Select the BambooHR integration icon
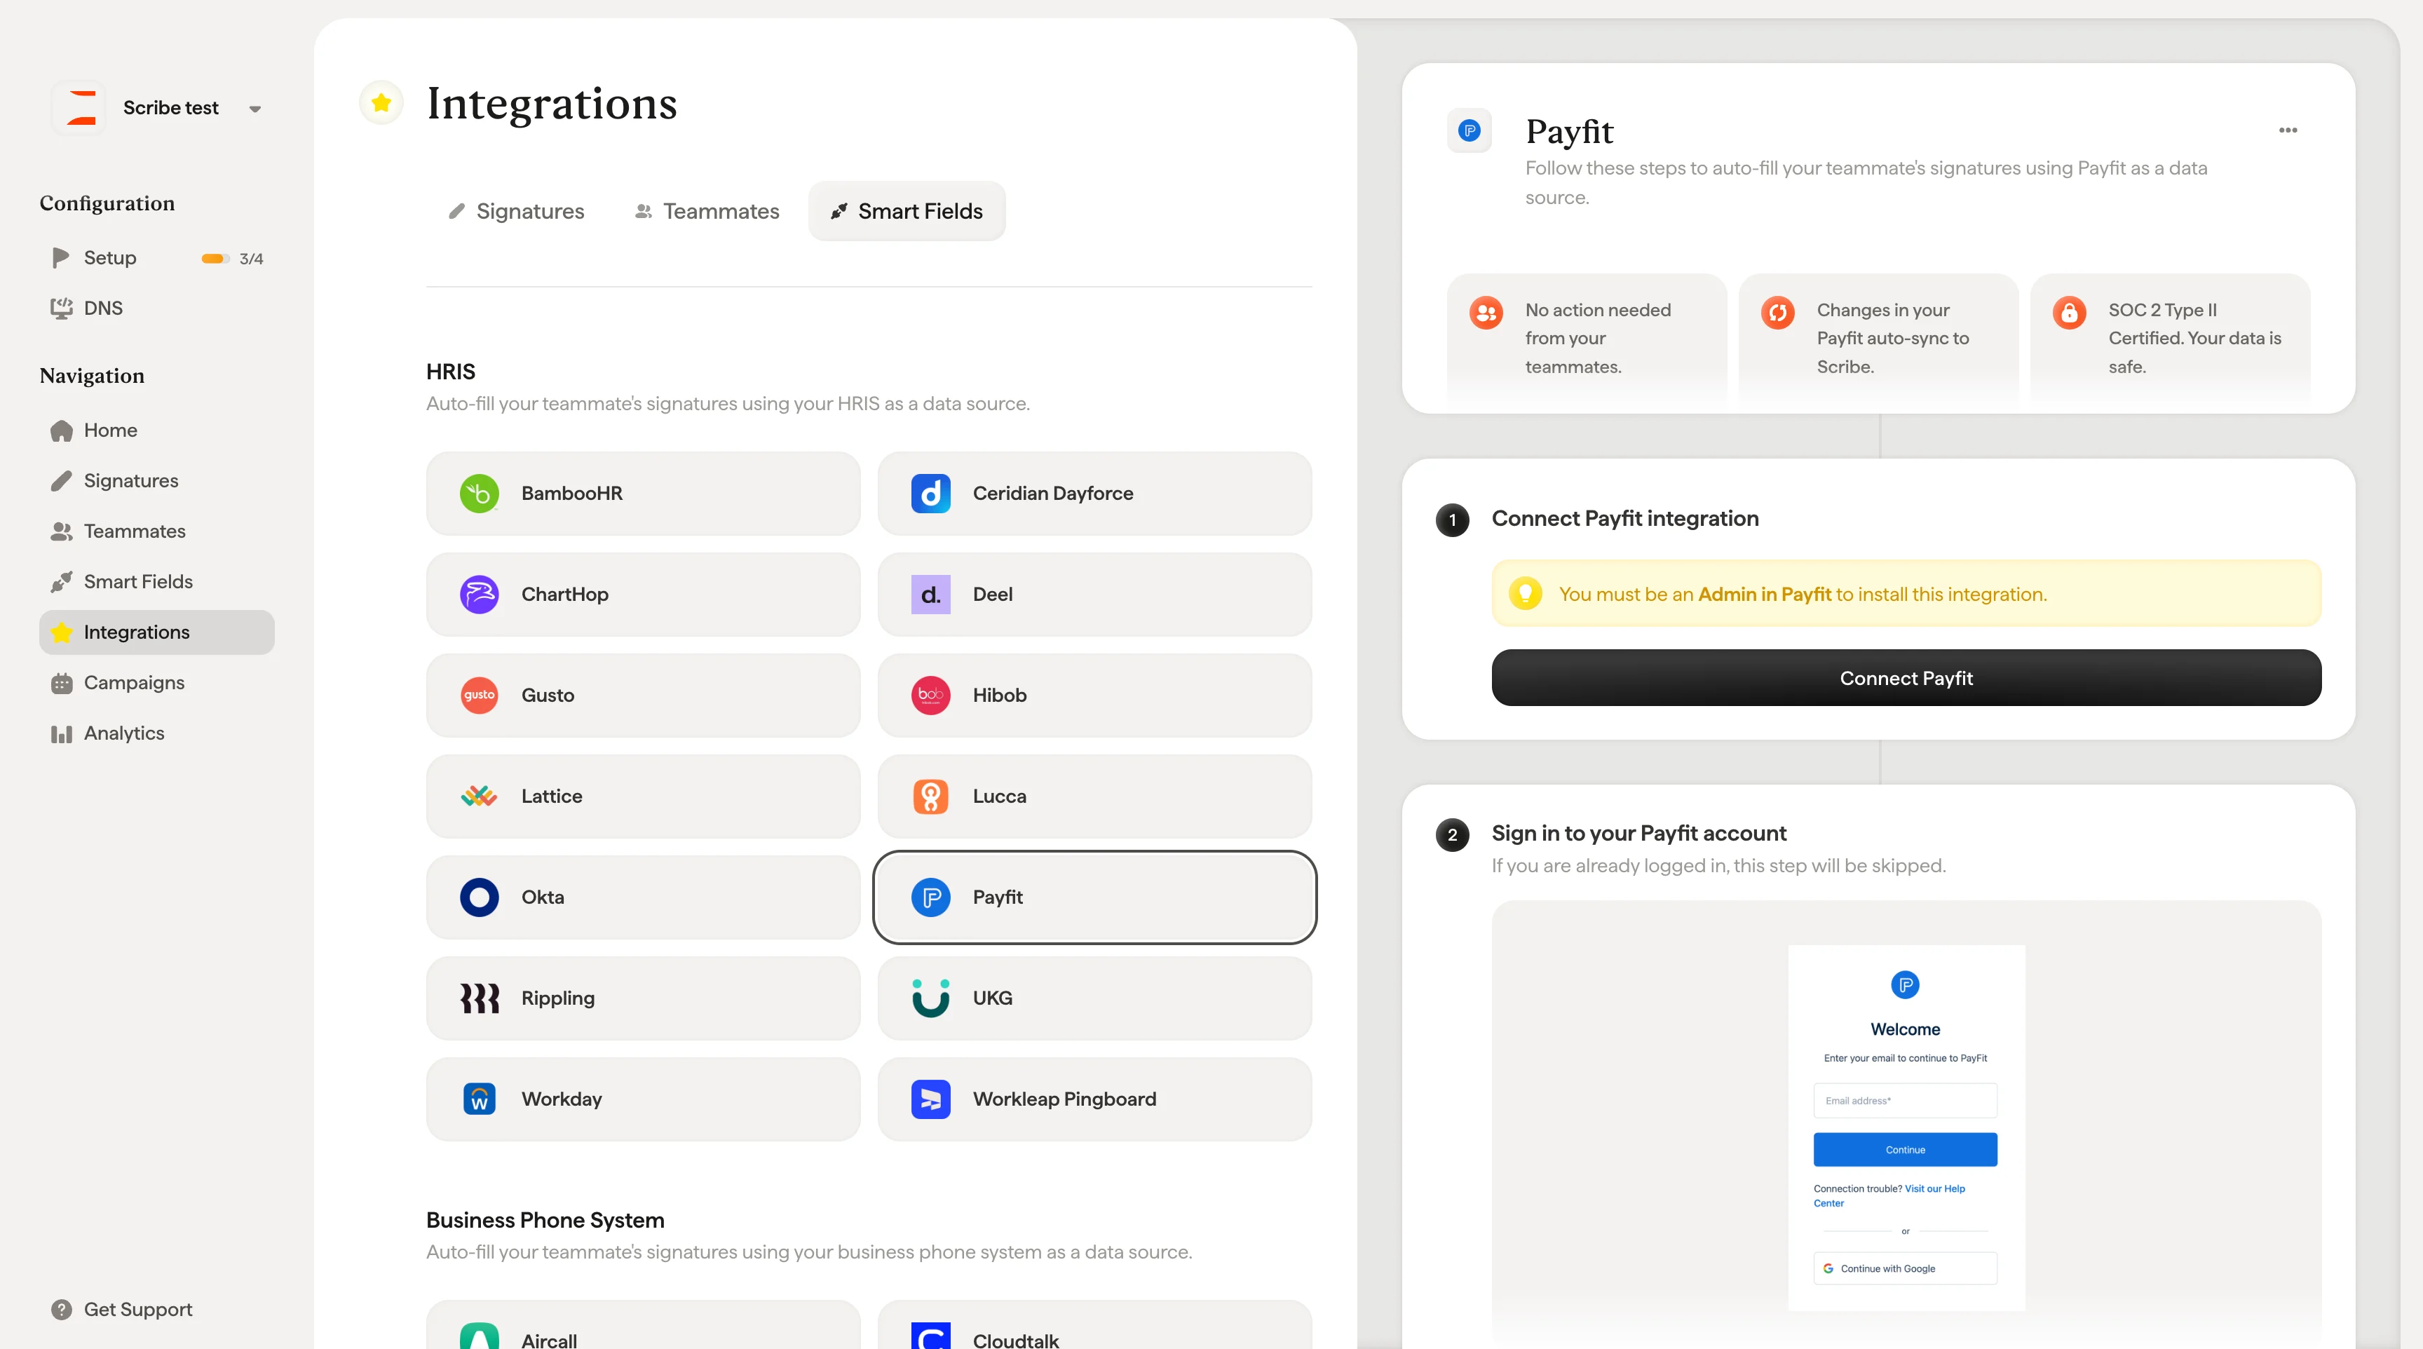The image size is (2423, 1349). (479, 494)
